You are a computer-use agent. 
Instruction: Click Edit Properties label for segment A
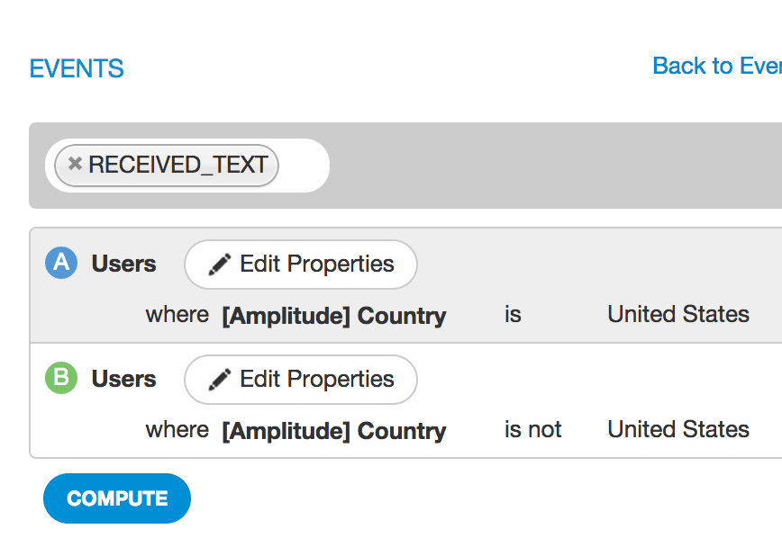point(316,264)
